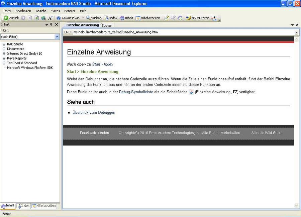Click the Feedback senden footer link
Image resolution: width=301 pixels, height=217 pixels.
pyautogui.click(x=94, y=133)
